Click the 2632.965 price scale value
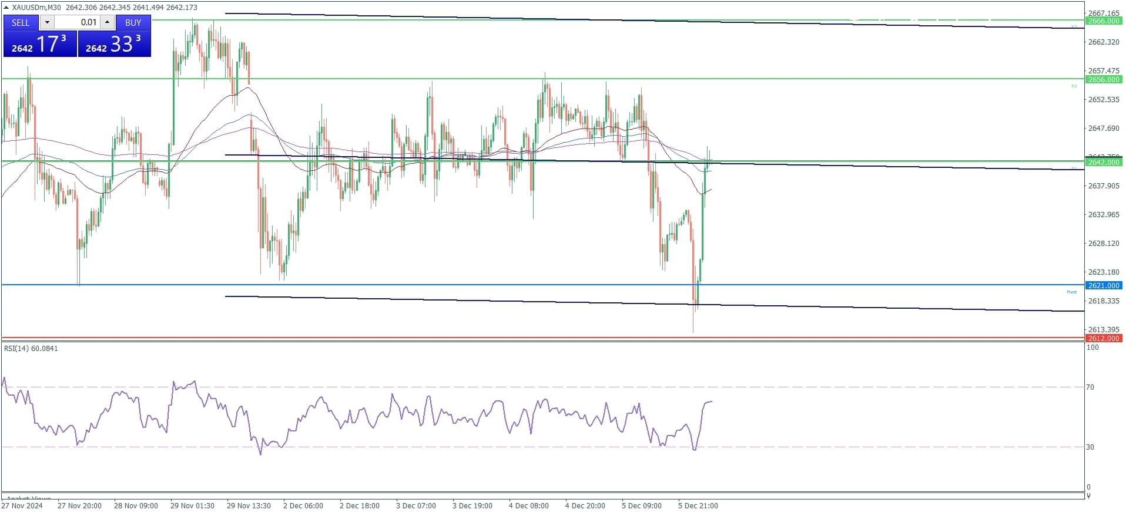Viewport: 1126px width, 513px height. coord(1104,215)
